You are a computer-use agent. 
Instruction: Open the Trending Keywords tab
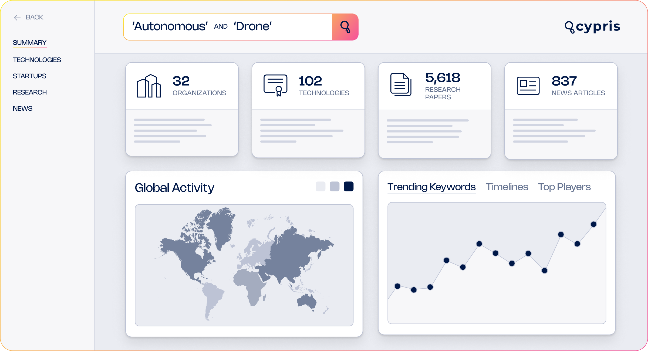click(431, 187)
